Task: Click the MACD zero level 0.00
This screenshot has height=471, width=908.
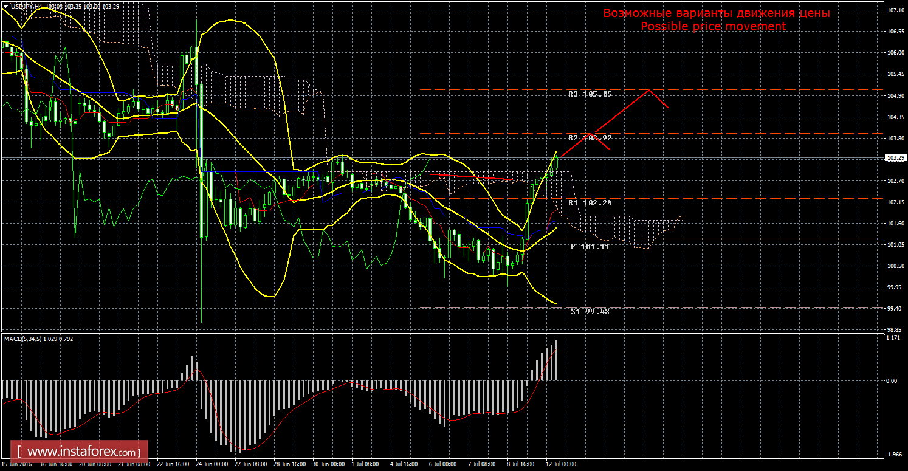Action: (892, 381)
